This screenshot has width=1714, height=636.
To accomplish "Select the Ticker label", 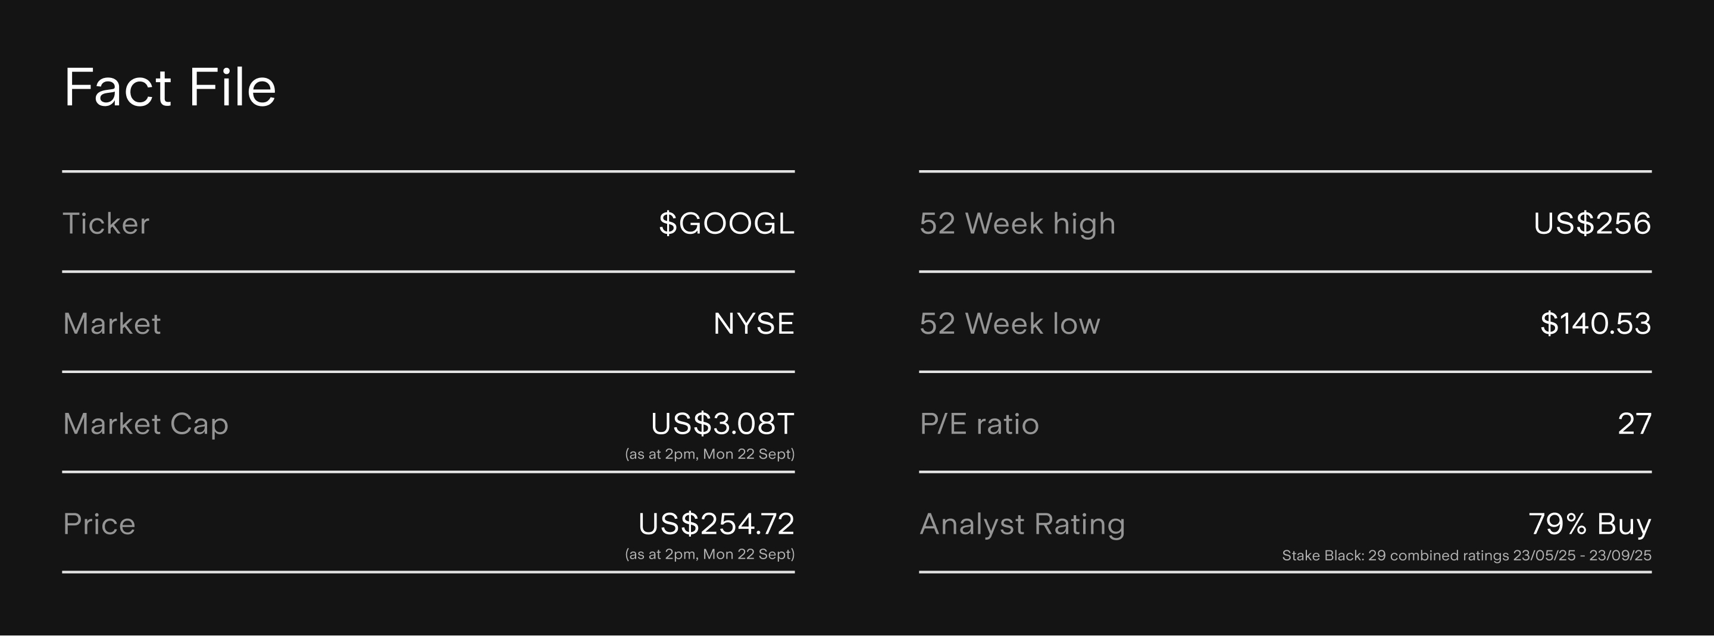I will (x=106, y=224).
